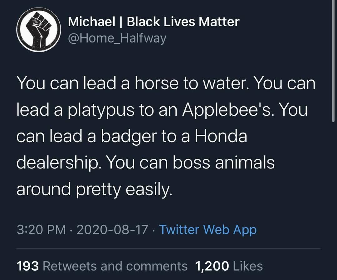
Task: Click the raised fist profile avatar
Action: pos(39,30)
